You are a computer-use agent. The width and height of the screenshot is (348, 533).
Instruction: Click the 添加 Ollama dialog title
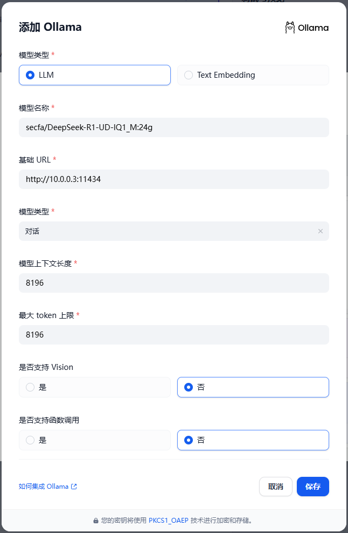click(x=50, y=27)
